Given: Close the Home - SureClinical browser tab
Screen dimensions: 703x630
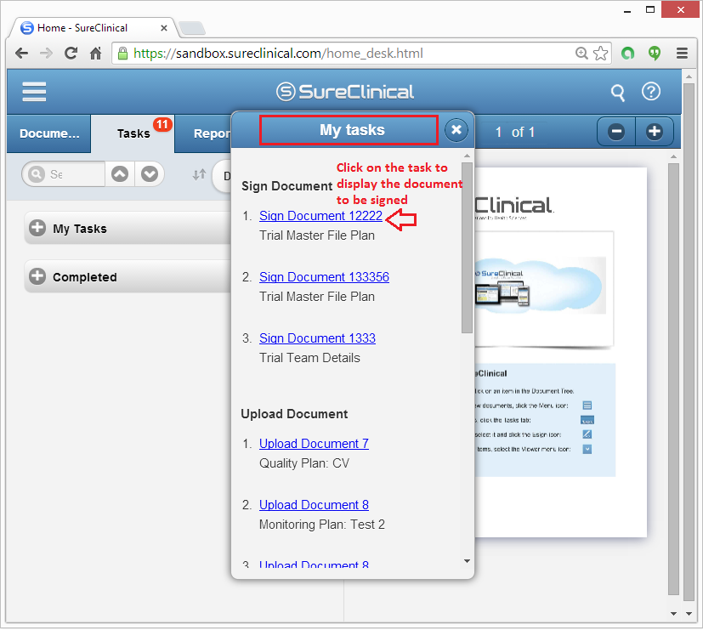Looking at the screenshot, I should pyautogui.click(x=164, y=28).
